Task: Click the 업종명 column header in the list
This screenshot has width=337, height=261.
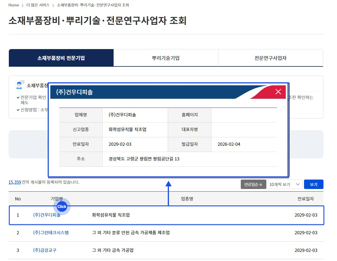Action: (x=187, y=199)
